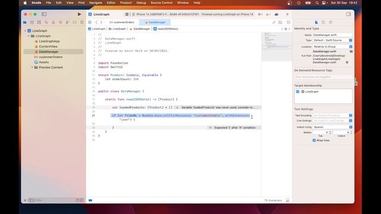The image size is (381, 214).
Task: Click the code minimap
Action: (x=277, y=46)
